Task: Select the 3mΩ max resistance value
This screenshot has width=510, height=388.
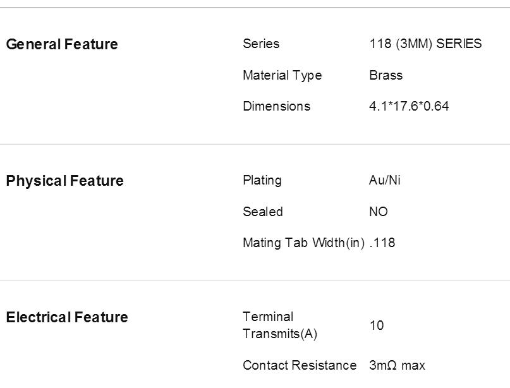Action: pos(397,365)
